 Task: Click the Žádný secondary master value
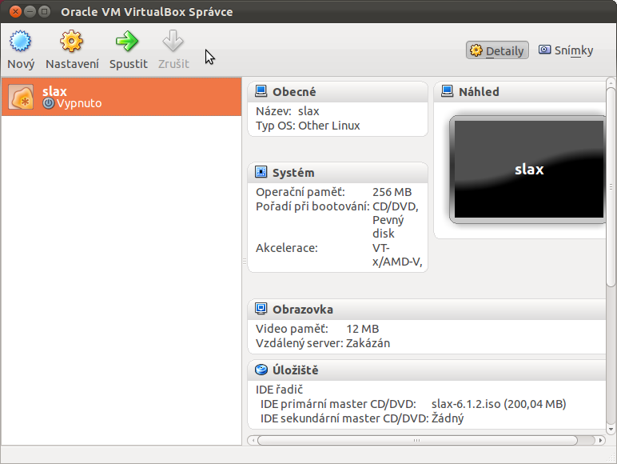(x=448, y=418)
